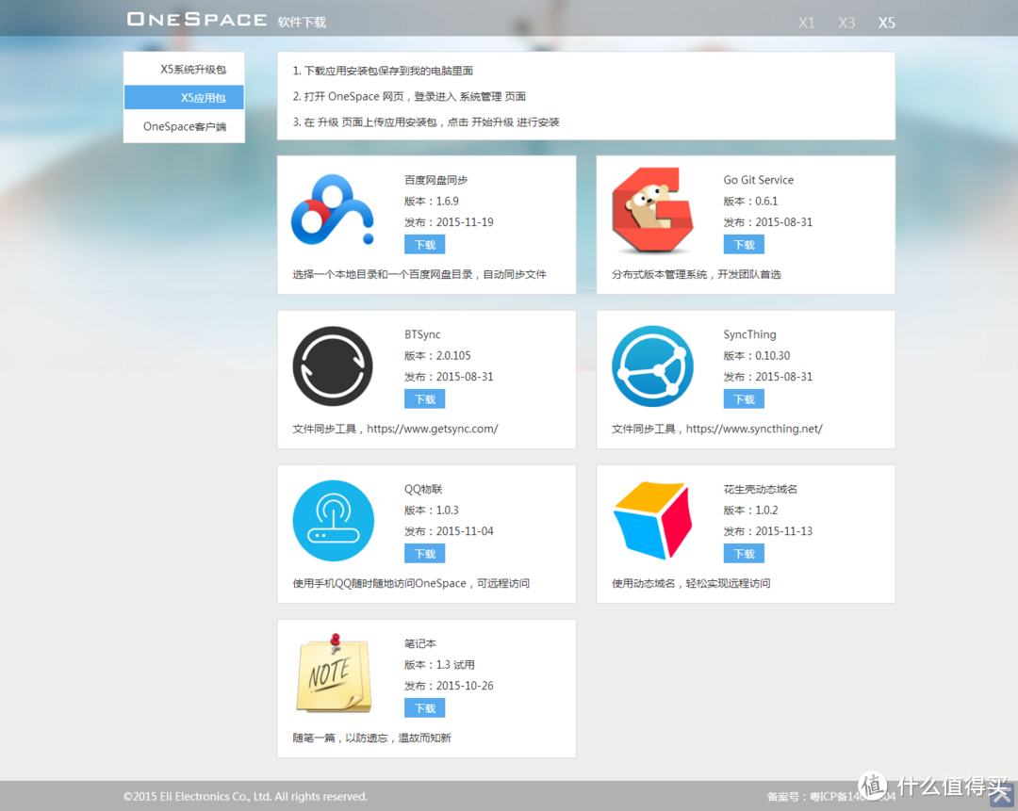The image size is (1018, 811).
Task: Click 花生壳 description 使用动态域名 text
Action: tap(691, 583)
